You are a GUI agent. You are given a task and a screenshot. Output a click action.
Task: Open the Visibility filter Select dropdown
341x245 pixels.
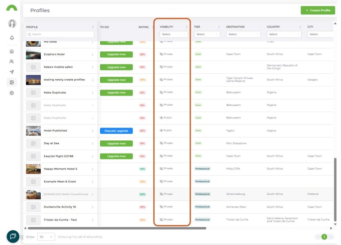(174, 34)
